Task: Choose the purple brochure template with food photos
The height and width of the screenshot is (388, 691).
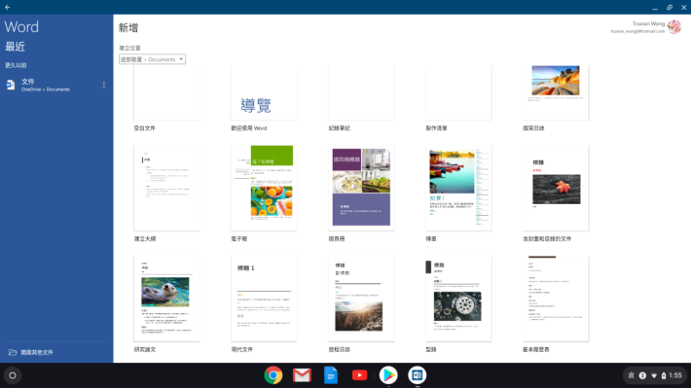Action: [361, 188]
